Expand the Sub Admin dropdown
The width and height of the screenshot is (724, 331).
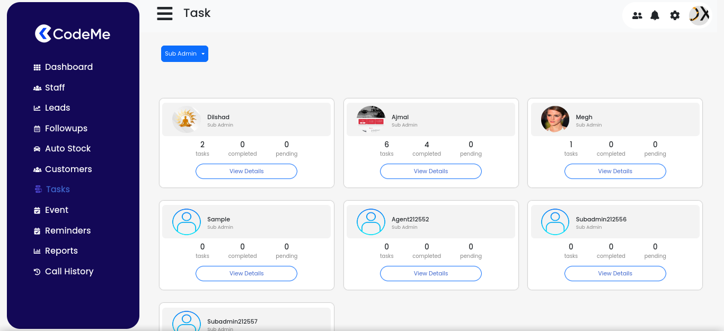[184, 53]
